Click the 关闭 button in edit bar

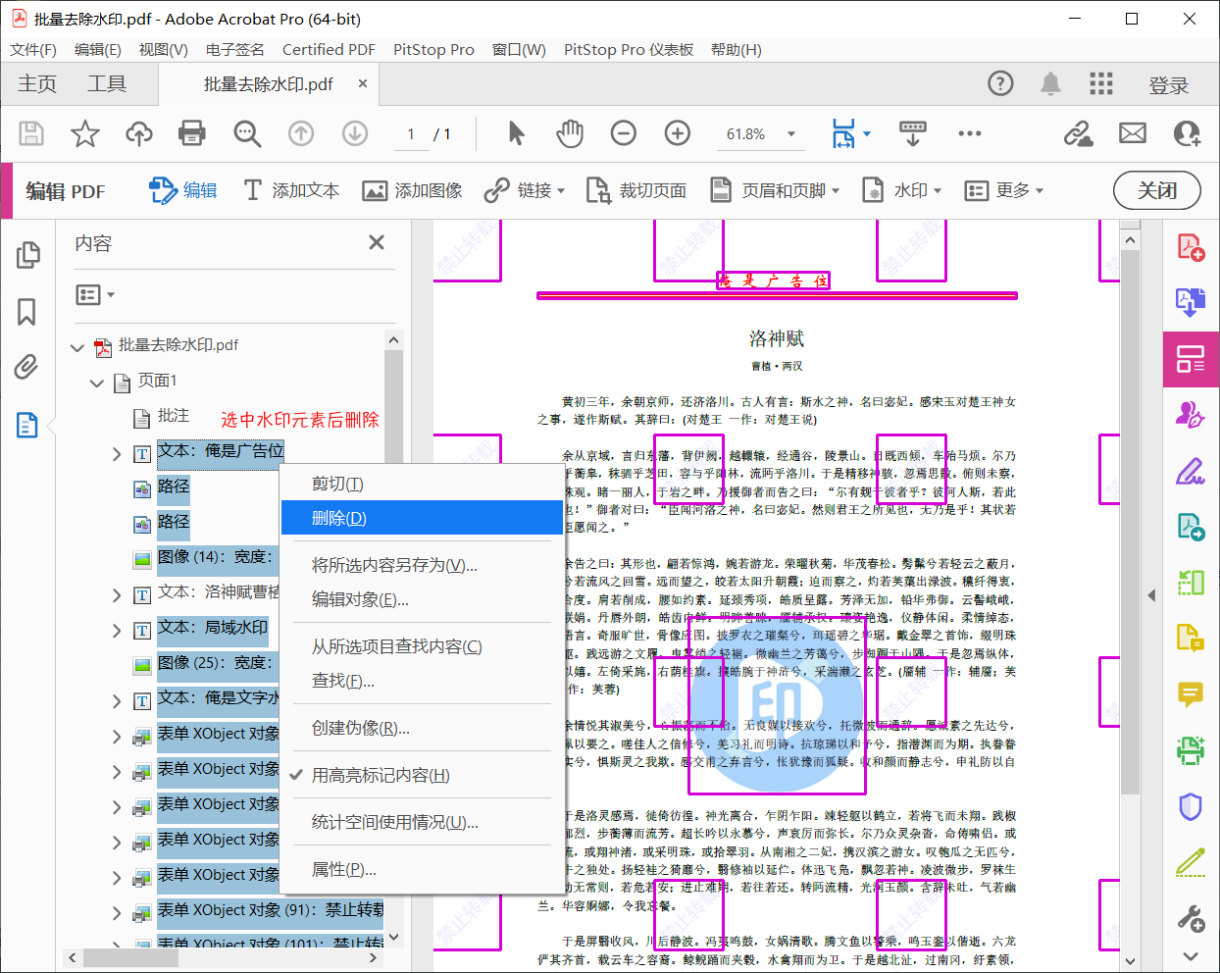(x=1157, y=190)
